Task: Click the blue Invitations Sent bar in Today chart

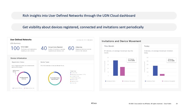Action: pos(155,71)
